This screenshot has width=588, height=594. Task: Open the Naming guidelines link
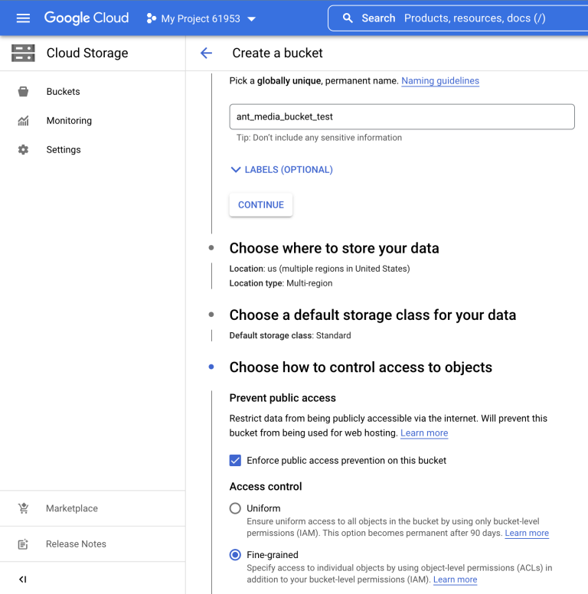coord(440,81)
